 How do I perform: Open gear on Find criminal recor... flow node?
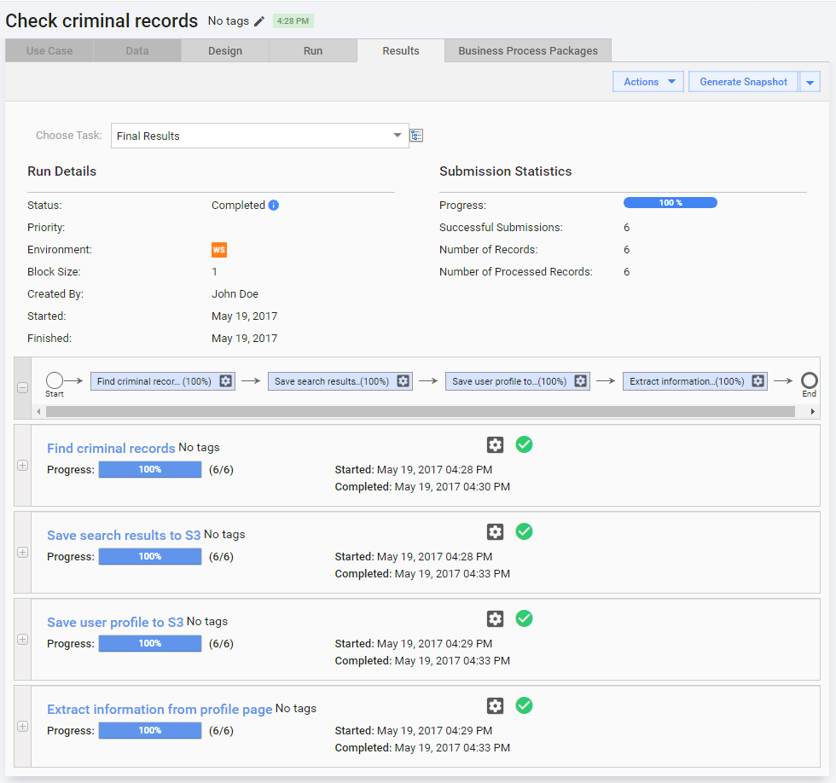[226, 381]
